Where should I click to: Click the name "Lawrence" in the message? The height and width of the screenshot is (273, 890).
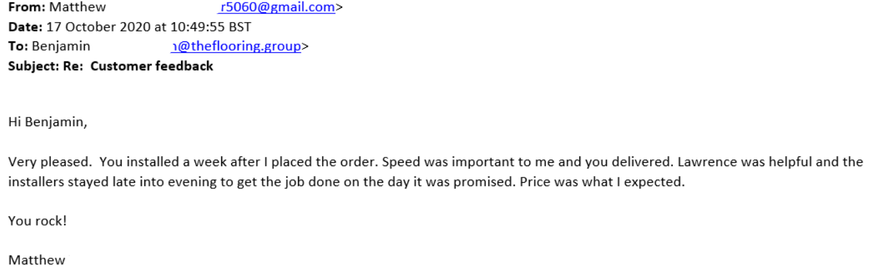coord(706,162)
